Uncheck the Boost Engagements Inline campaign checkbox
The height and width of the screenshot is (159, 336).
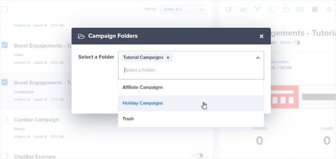5,45
